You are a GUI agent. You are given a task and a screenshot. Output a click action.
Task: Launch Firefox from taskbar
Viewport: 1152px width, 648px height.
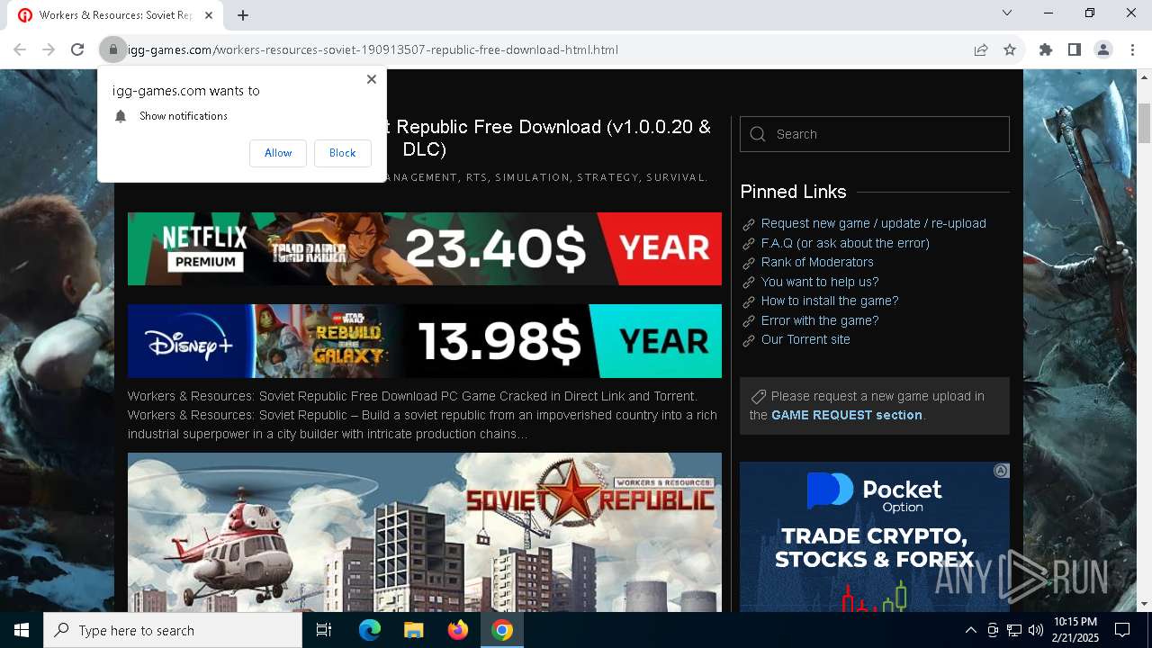click(x=458, y=630)
